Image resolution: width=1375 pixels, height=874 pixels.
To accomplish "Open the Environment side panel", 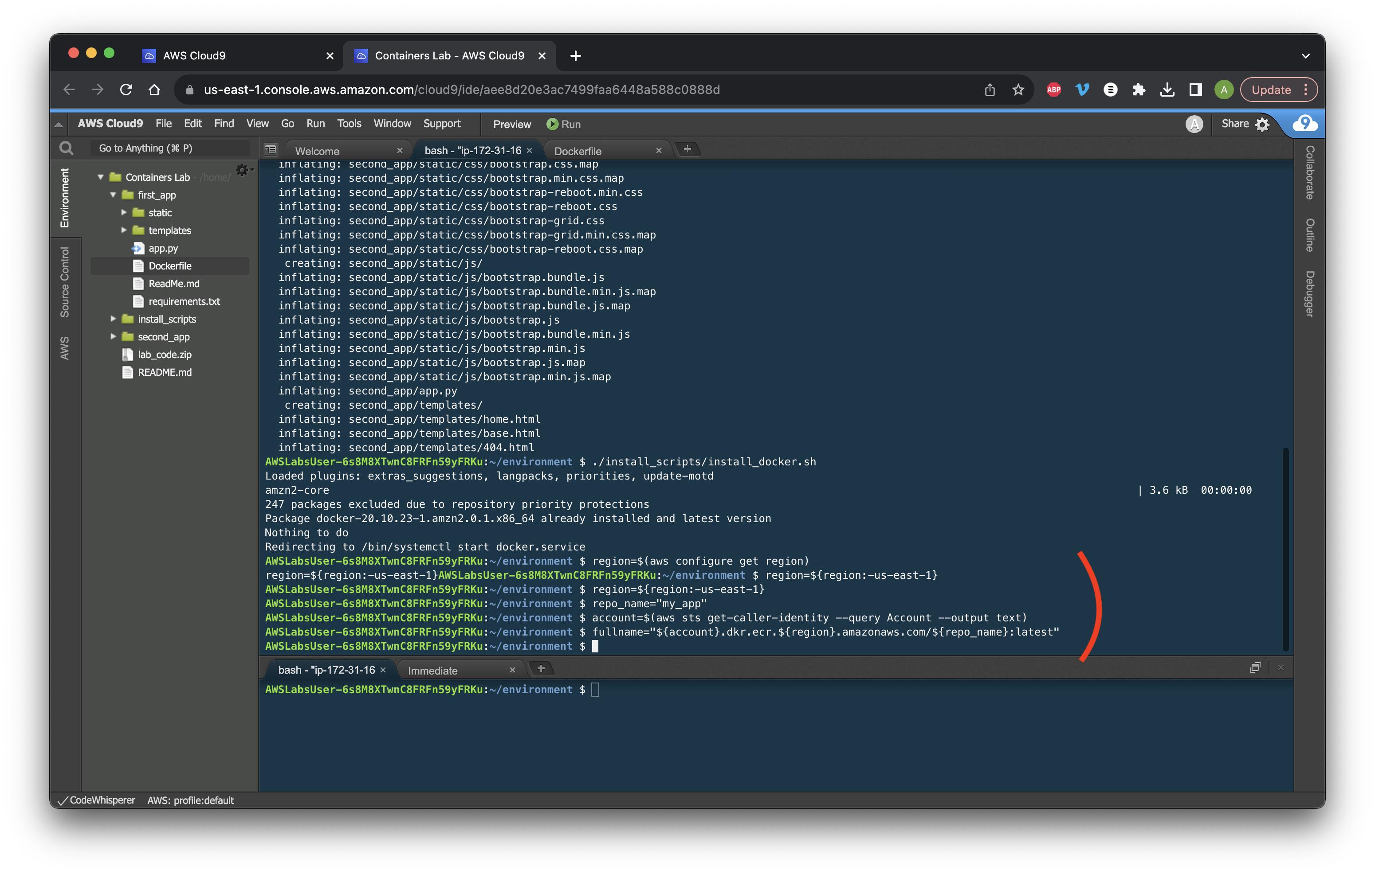I will coord(64,198).
